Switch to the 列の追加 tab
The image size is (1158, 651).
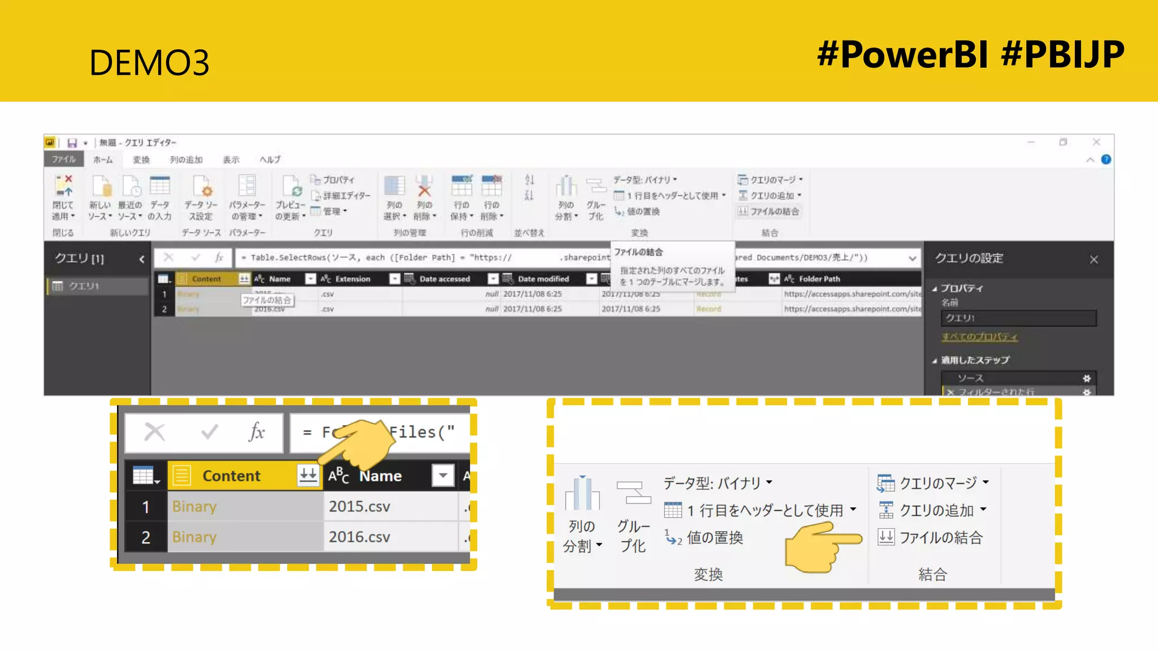point(186,159)
